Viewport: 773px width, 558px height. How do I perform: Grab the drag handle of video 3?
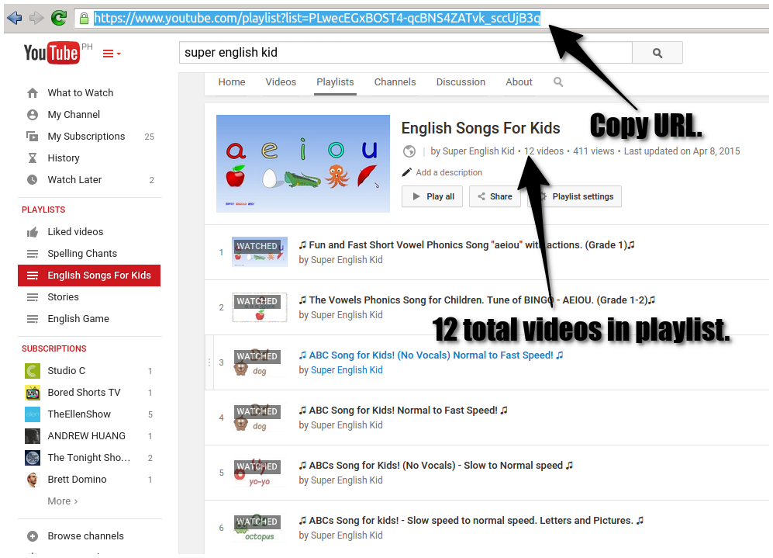(209, 362)
